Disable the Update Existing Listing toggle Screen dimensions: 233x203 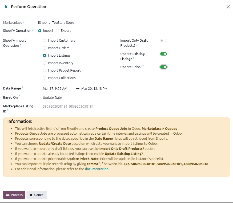163,54
